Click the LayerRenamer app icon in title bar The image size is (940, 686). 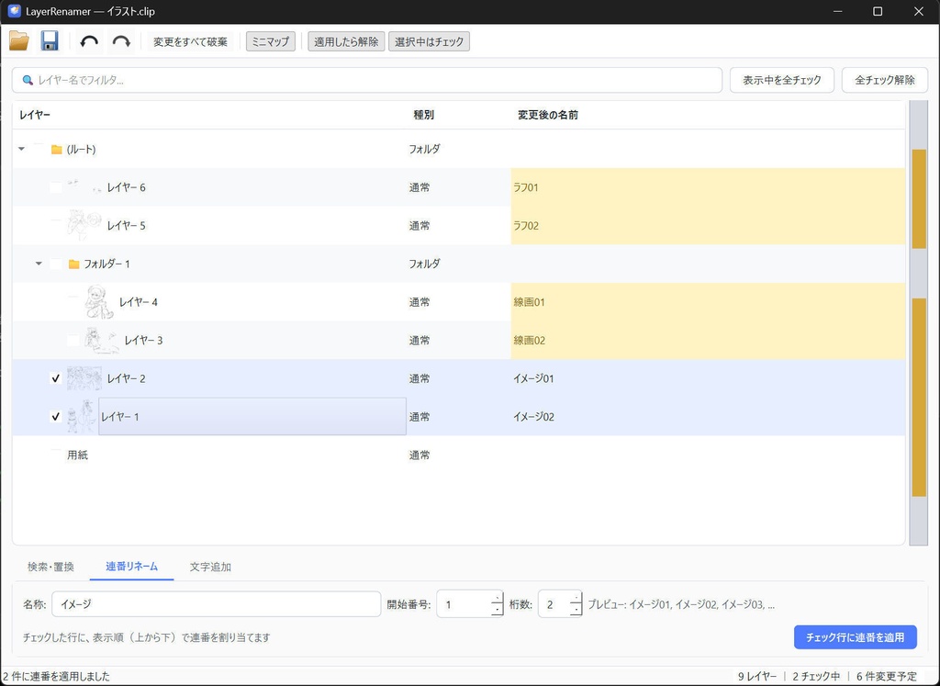click(15, 11)
